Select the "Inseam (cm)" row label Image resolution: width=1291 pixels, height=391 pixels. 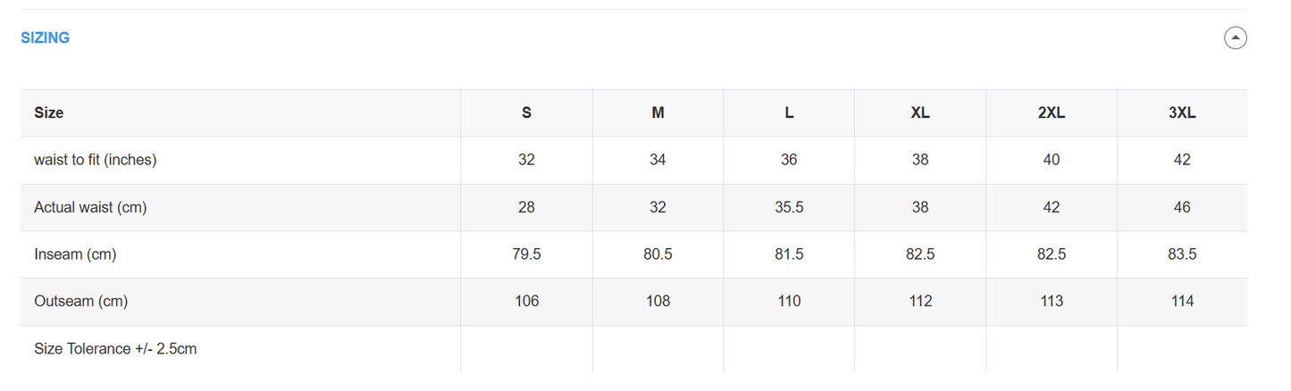(75, 254)
